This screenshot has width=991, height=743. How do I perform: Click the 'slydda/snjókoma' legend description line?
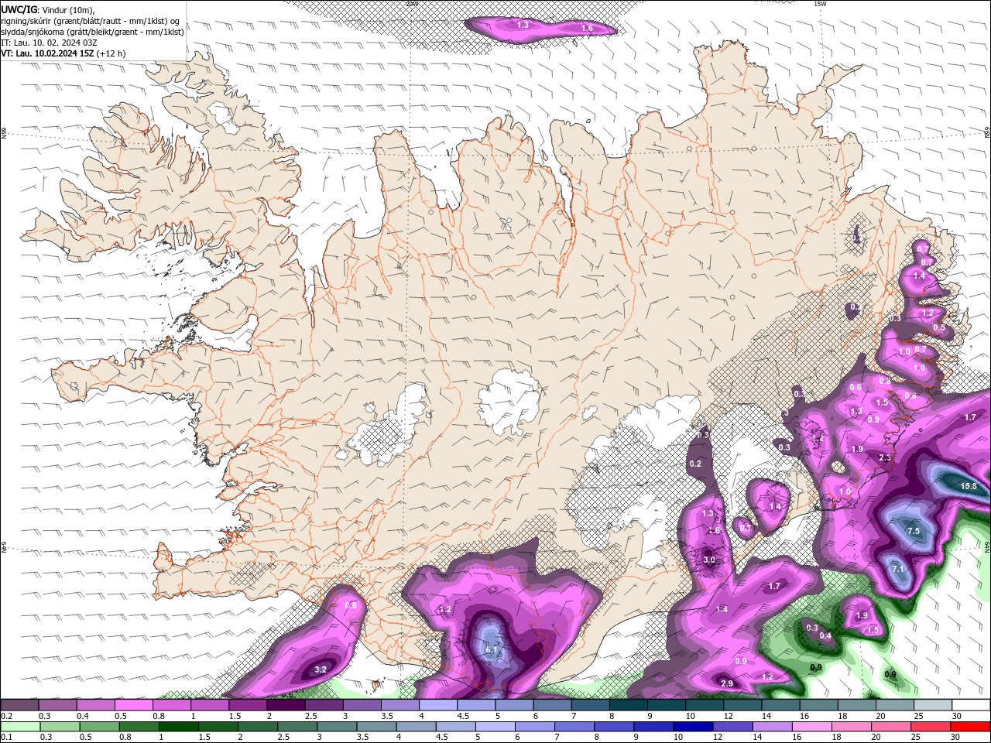(92, 32)
